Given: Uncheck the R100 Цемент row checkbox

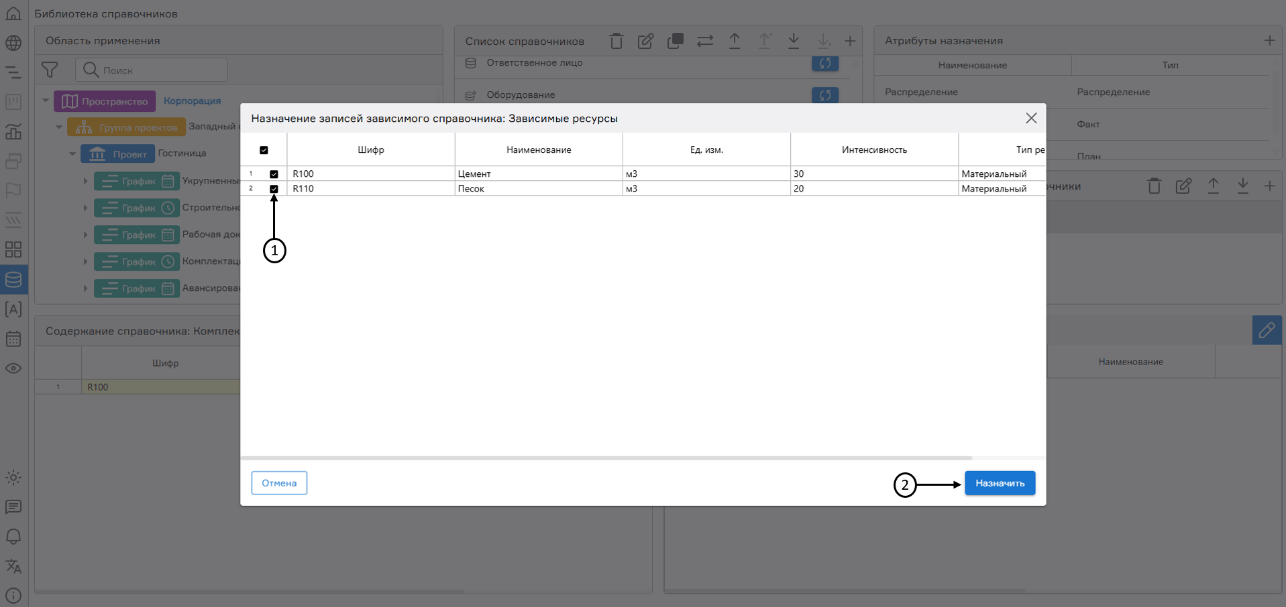Looking at the screenshot, I should 274,174.
